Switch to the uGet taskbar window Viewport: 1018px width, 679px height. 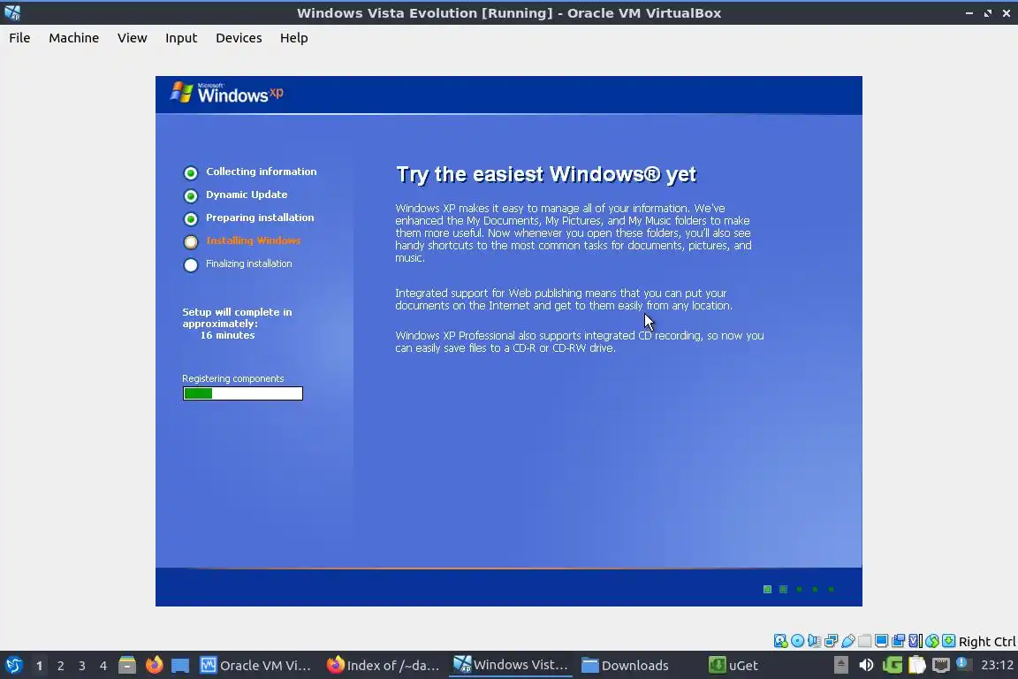click(x=733, y=666)
